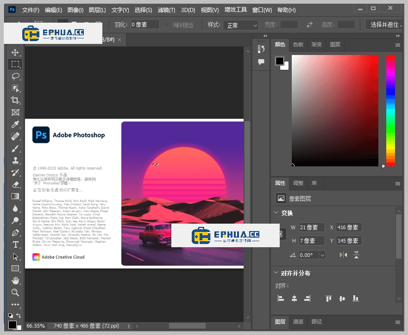The height and width of the screenshot is (335, 408).
Task: Select the Zoom tool
Action: [x=15, y=292]
